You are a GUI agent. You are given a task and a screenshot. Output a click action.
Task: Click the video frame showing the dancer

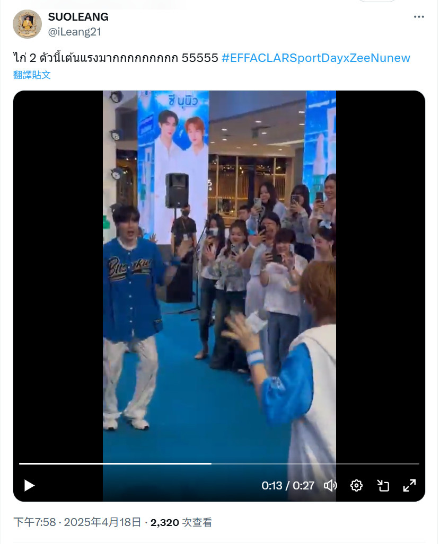click(220, 278)
